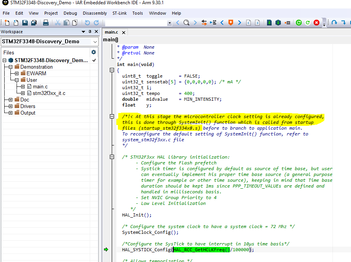Open the quick search combo box arrow
The image size is (351, 262).
(170, 23)
